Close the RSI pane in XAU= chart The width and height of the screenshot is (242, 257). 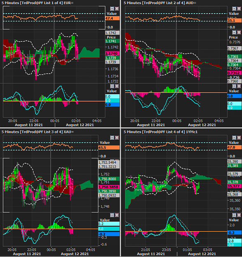tap(117, 138)
